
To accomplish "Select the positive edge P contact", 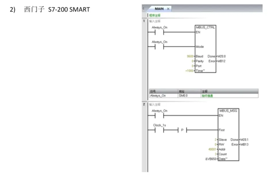I will (x=182, y=130).
